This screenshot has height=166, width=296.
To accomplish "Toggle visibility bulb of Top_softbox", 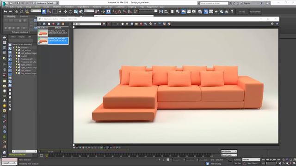I will pyautogui.click(x=16, y=71).
